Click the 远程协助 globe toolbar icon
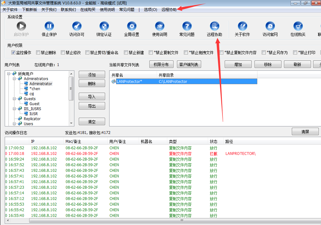 point(214,26)
